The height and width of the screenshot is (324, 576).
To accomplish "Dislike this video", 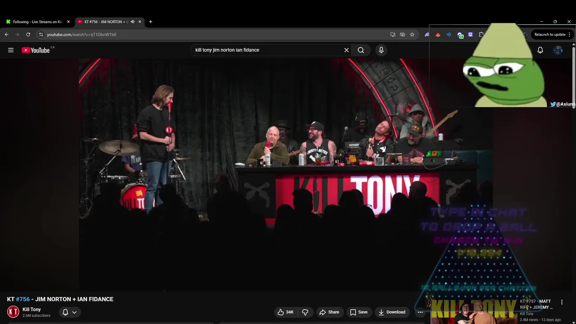I will click(305, 312).
